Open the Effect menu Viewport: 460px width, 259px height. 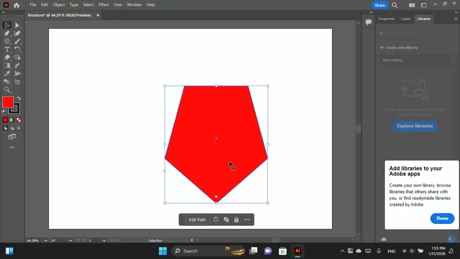pyautogui.click(x=103, y=5)
